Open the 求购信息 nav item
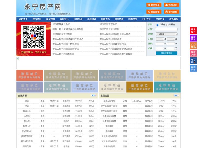The image size is (197, 148). tap(105, 19)
